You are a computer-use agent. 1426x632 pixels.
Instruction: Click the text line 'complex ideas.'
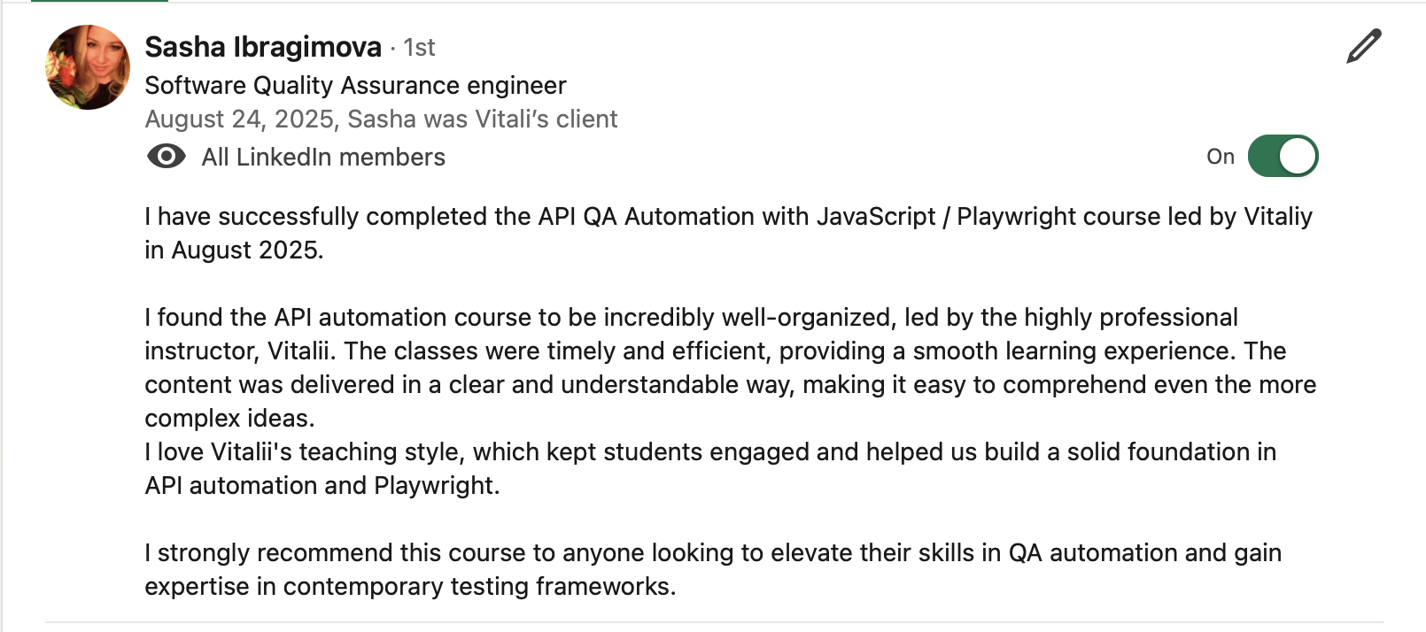pos(229,418)
